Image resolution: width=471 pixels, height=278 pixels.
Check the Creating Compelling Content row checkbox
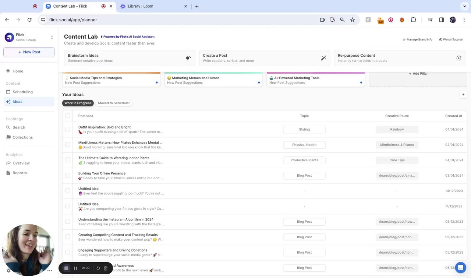pos(67,237)
